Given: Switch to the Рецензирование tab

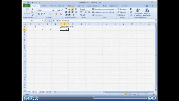Looking at the screenshot, I should point(93,6).
